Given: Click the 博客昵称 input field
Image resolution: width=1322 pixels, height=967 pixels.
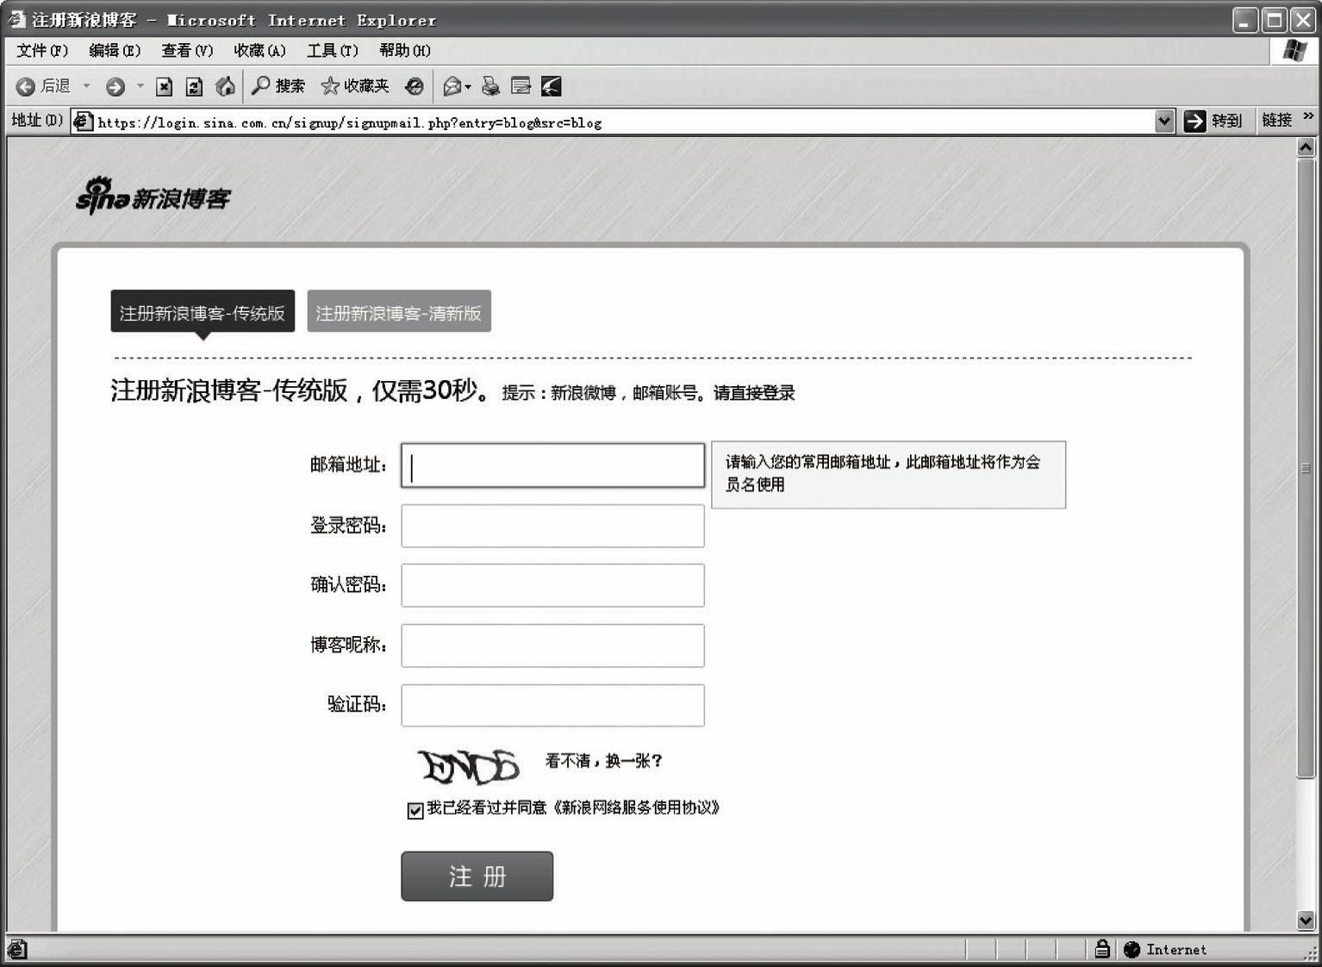Looking at the screenshot, I should (x=552, y=646).
